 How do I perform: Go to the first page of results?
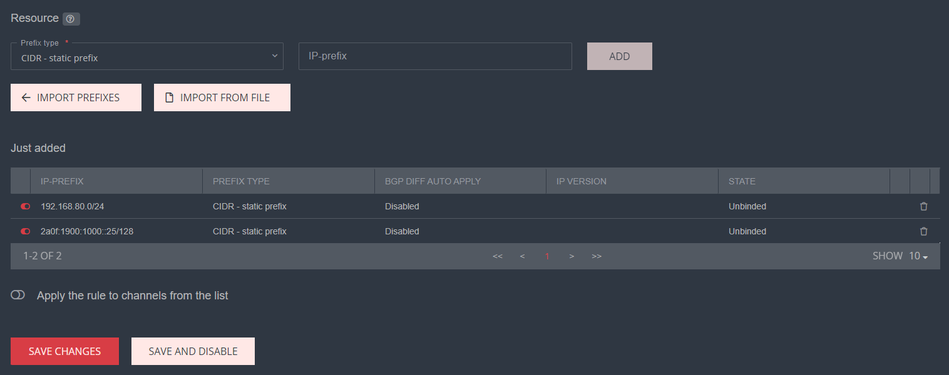[x=498, y=256]
